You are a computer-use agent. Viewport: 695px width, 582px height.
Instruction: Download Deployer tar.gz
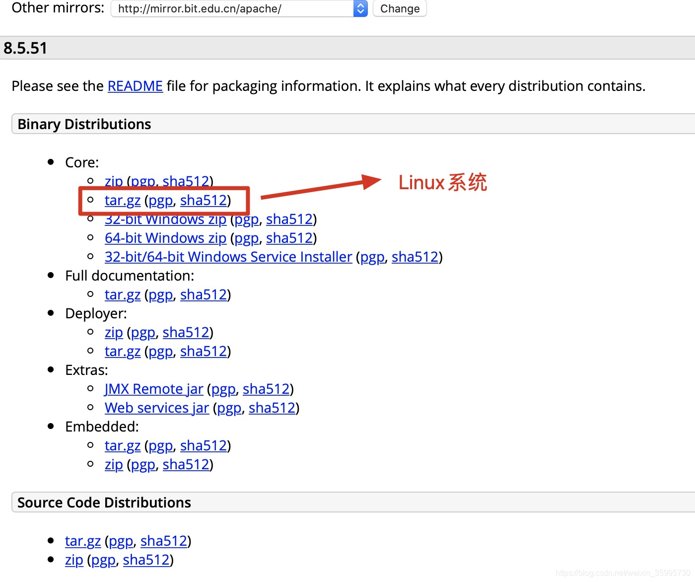point(123,351)
